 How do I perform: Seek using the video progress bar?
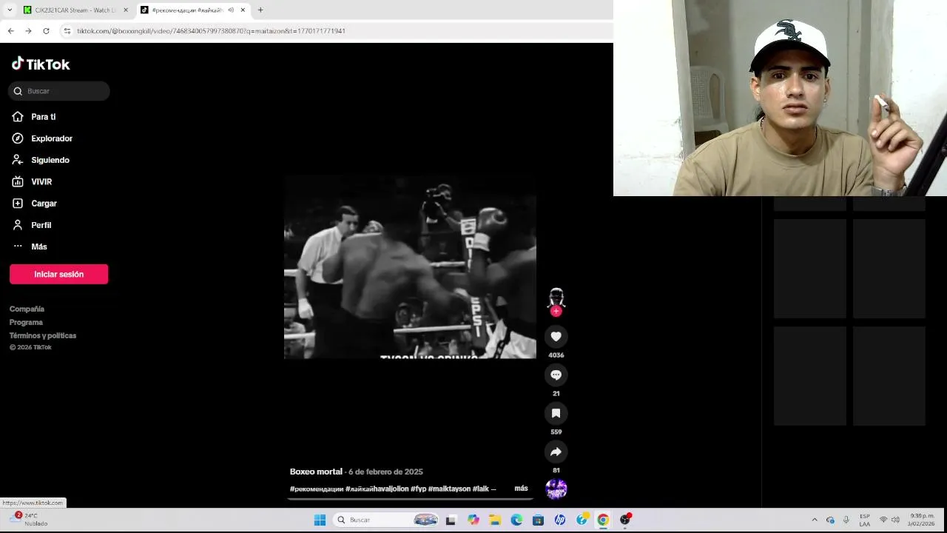pos(410,499)
